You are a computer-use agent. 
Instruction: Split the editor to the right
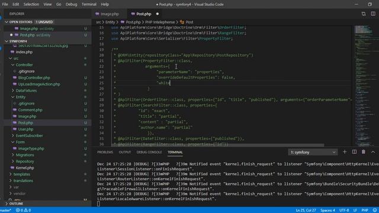pos(373,14)
